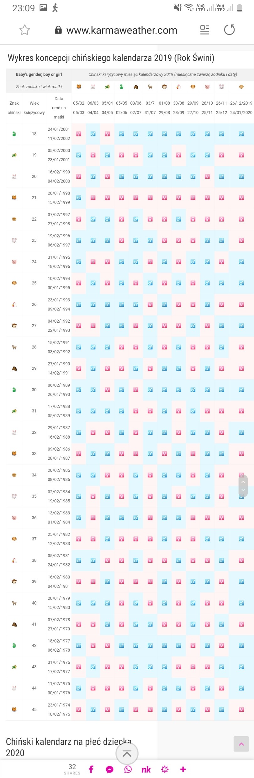Tap the bookmark star icon
This screenshot has width=254, height=778.
point(24,30)
